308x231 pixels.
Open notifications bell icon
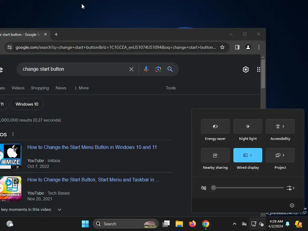tap(288, 224)
